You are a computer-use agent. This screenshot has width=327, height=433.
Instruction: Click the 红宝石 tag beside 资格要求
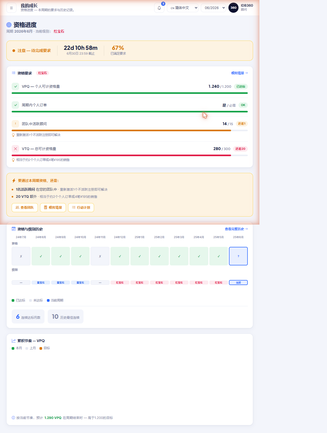tap(42, 73)
